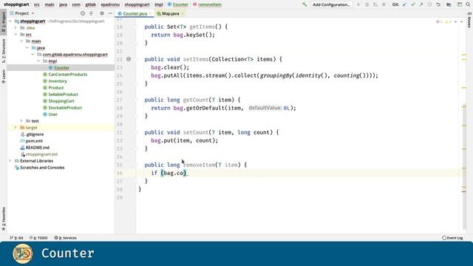Collapse the impl package

(38, 61)
